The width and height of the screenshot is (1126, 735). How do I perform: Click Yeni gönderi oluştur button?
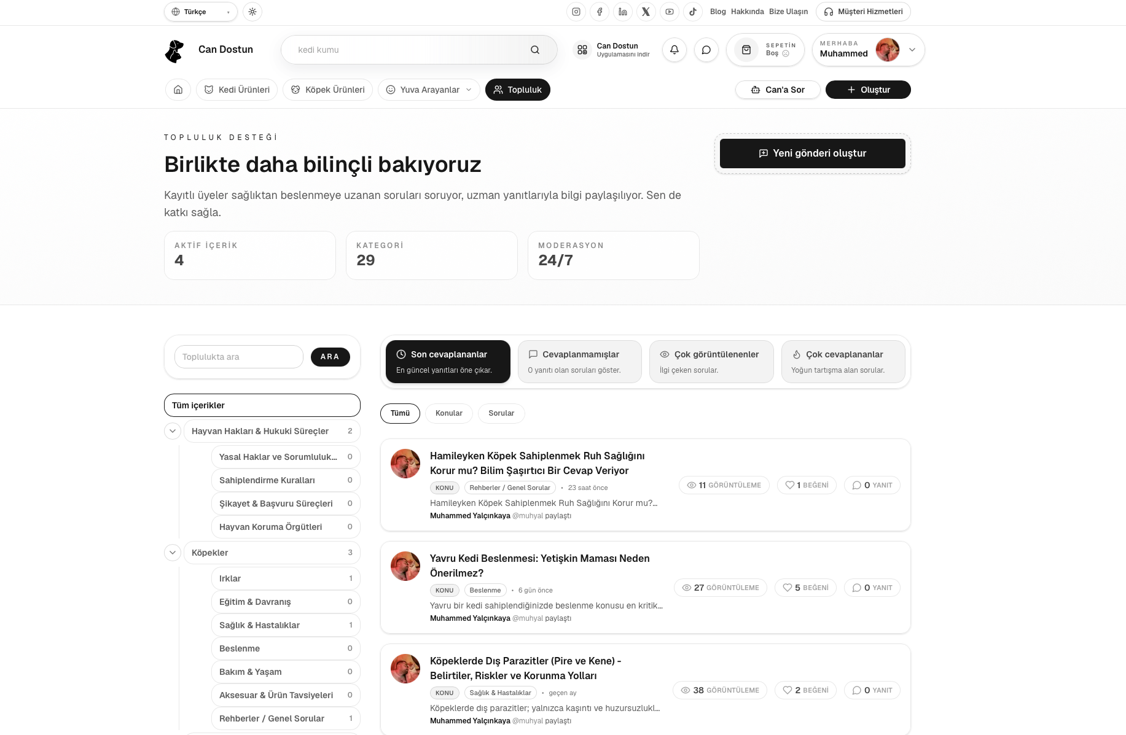[x=812, y=154]
